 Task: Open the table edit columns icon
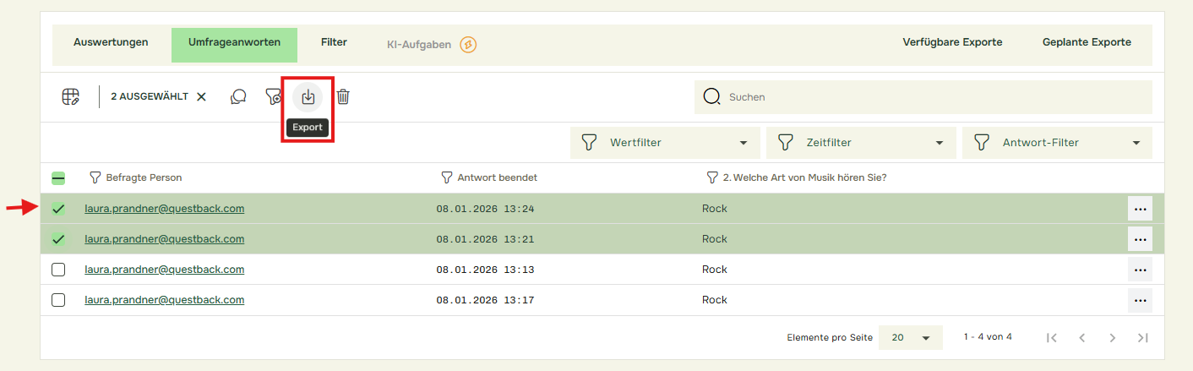pos(71,97)
